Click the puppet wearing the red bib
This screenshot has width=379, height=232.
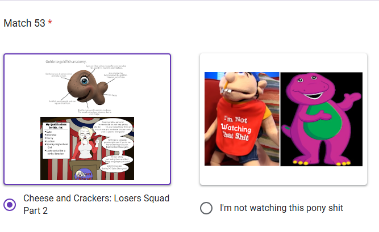click(x=241, y=119)
